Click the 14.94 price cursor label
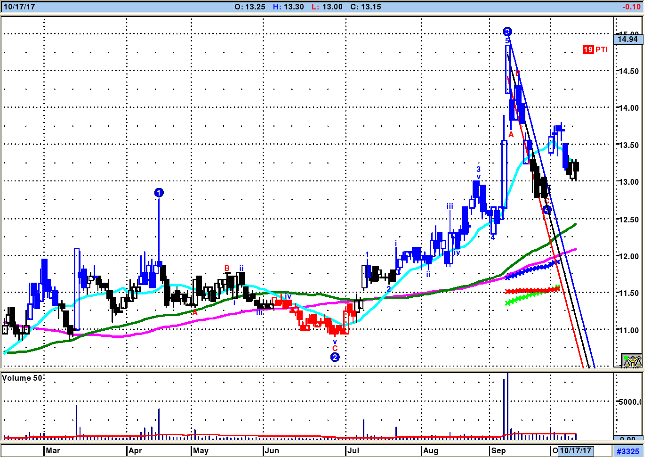659x457 pixels. pos(628,39)
